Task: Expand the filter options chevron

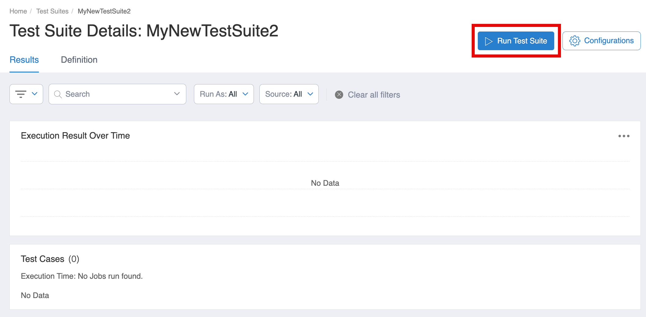Action: [35, 94]
